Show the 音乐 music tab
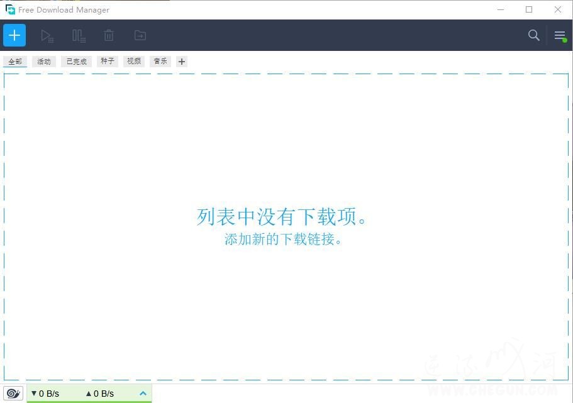 (160, 61)
